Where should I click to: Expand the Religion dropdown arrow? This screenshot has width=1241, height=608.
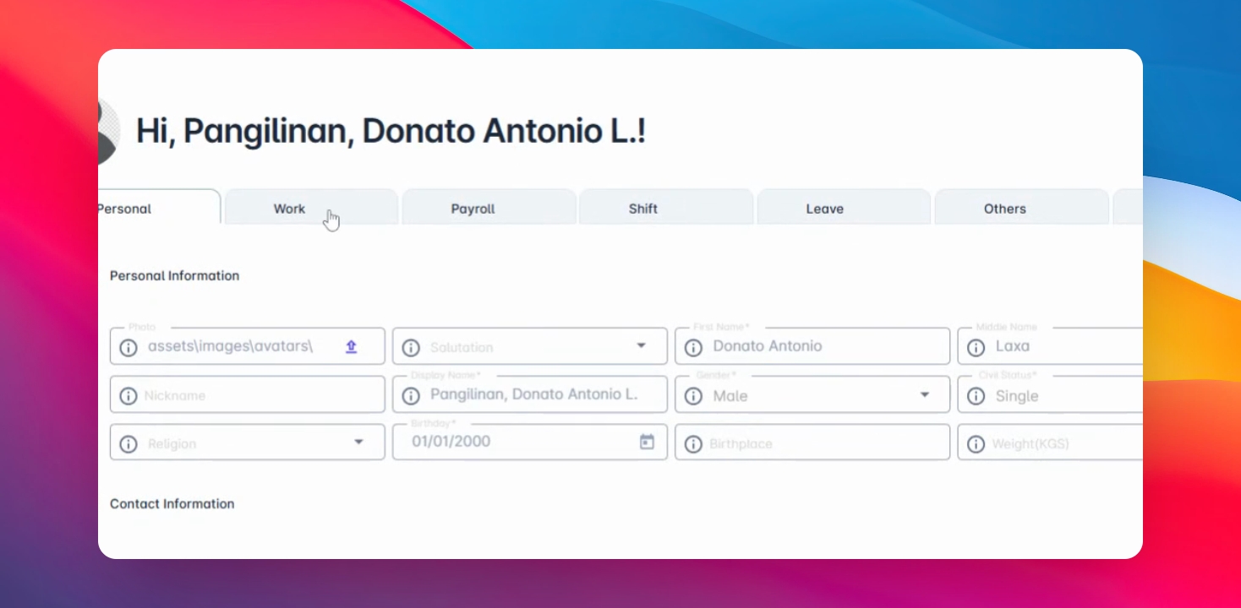pyautogui.click(x=358, y=442)
